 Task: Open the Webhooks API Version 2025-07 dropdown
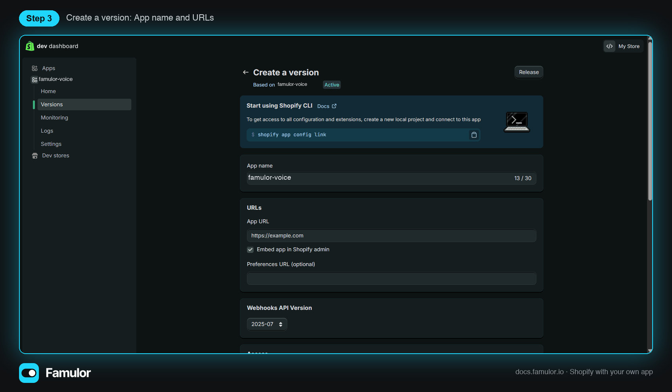[x=267, y=324]
